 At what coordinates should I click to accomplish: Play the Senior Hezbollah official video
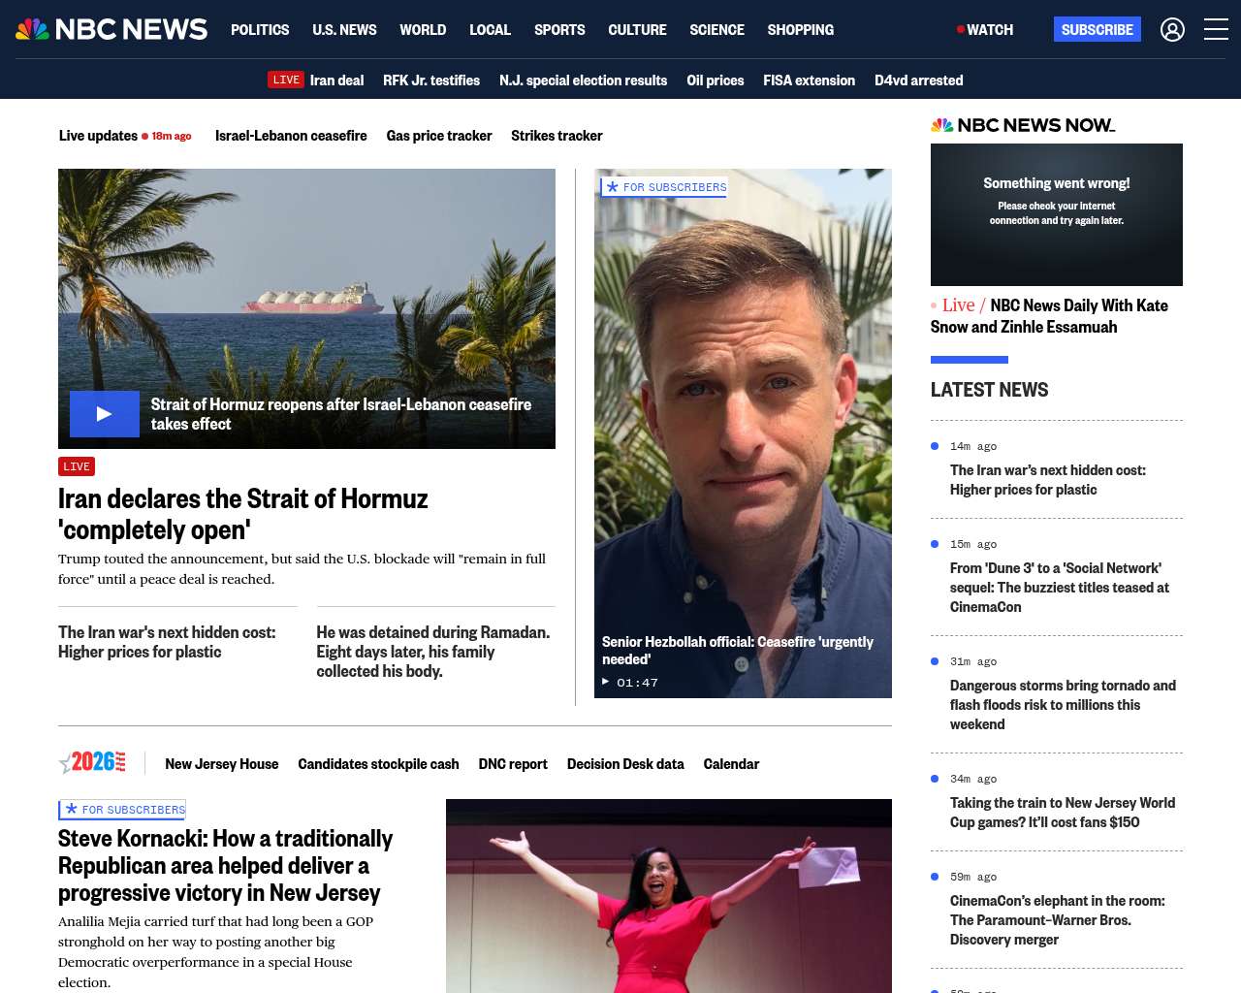[743, 436]
